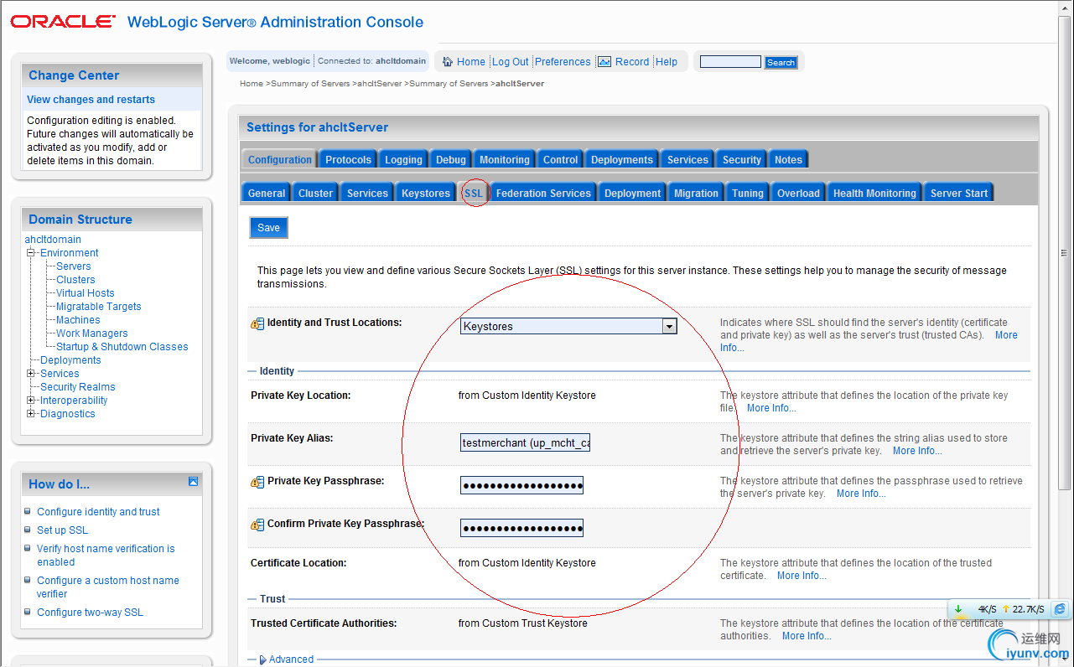
Task: Open Migratable Targets in the tree
Action: point(99,307)
